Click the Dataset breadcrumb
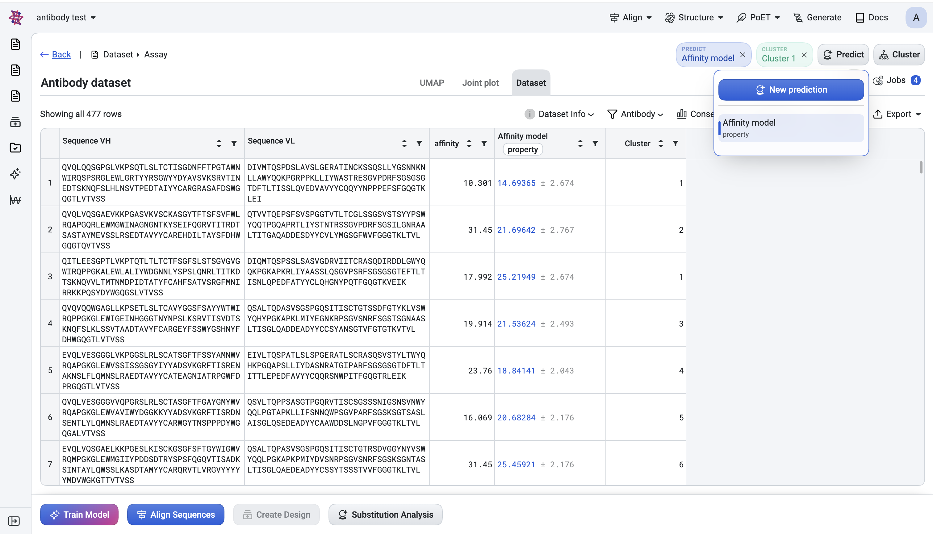The image size is (933, 534). [118, 55]
